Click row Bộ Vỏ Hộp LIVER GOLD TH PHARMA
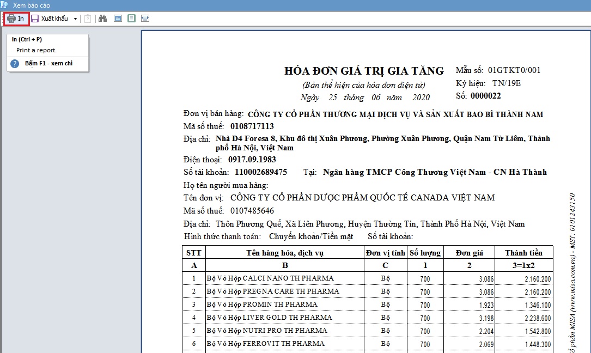 click(x=368, y=318)
